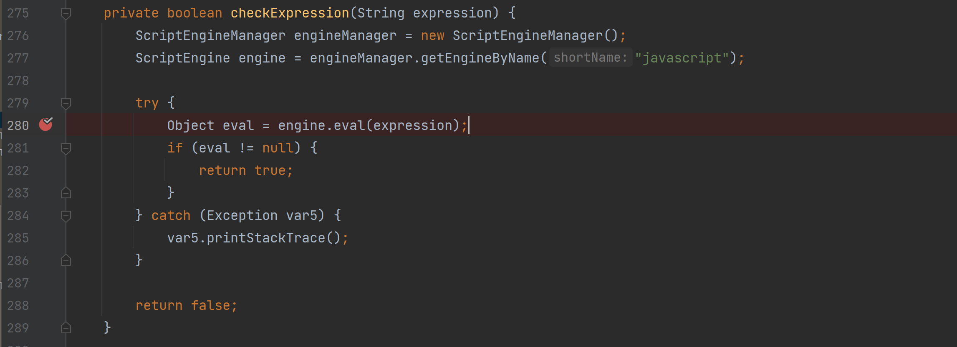Toggle breakpoint in gutter beside line 285

(45, 238)
